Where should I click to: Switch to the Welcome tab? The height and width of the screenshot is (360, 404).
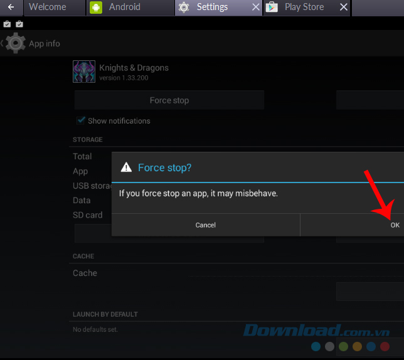47,8
